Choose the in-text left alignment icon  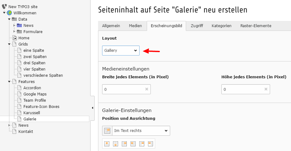tap(133, 144)
